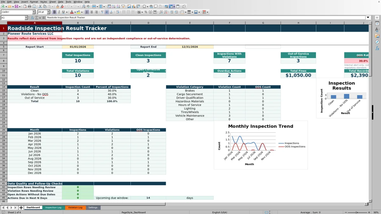The image size is (381, 214).
Task: Open the File menu
Action: pos(3,2)
